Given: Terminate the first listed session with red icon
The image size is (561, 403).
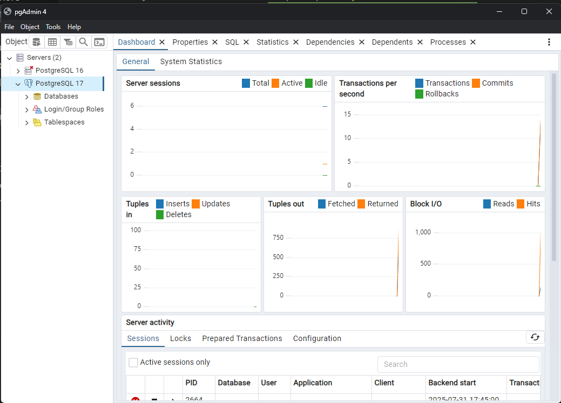Looking at the screenshot, I should click(x=135, y=400).
